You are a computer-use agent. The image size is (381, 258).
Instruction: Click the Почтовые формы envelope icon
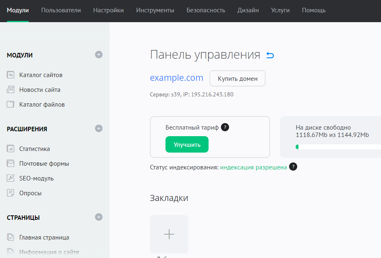coord(11,164)
